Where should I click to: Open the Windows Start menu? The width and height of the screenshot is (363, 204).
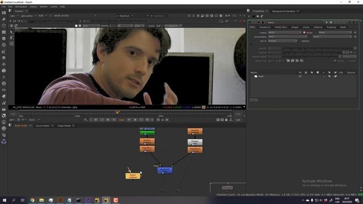pyautogui.click(x=5, y=200)
